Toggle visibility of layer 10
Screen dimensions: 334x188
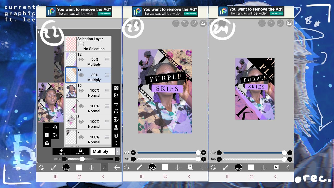pyautogui.click(x=81, y=91)
